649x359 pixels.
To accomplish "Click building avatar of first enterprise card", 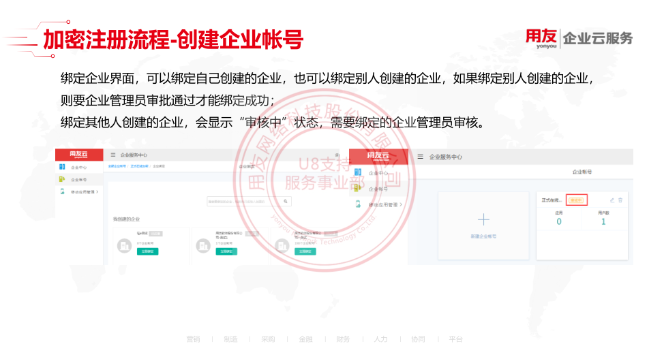I will point(124,246).
